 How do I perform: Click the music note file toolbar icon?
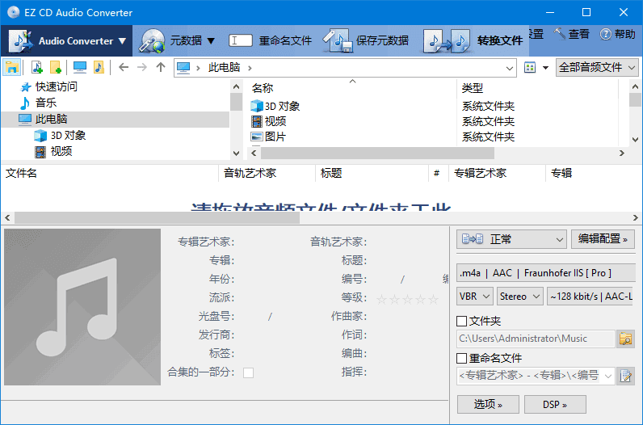(x=98, y=67)
